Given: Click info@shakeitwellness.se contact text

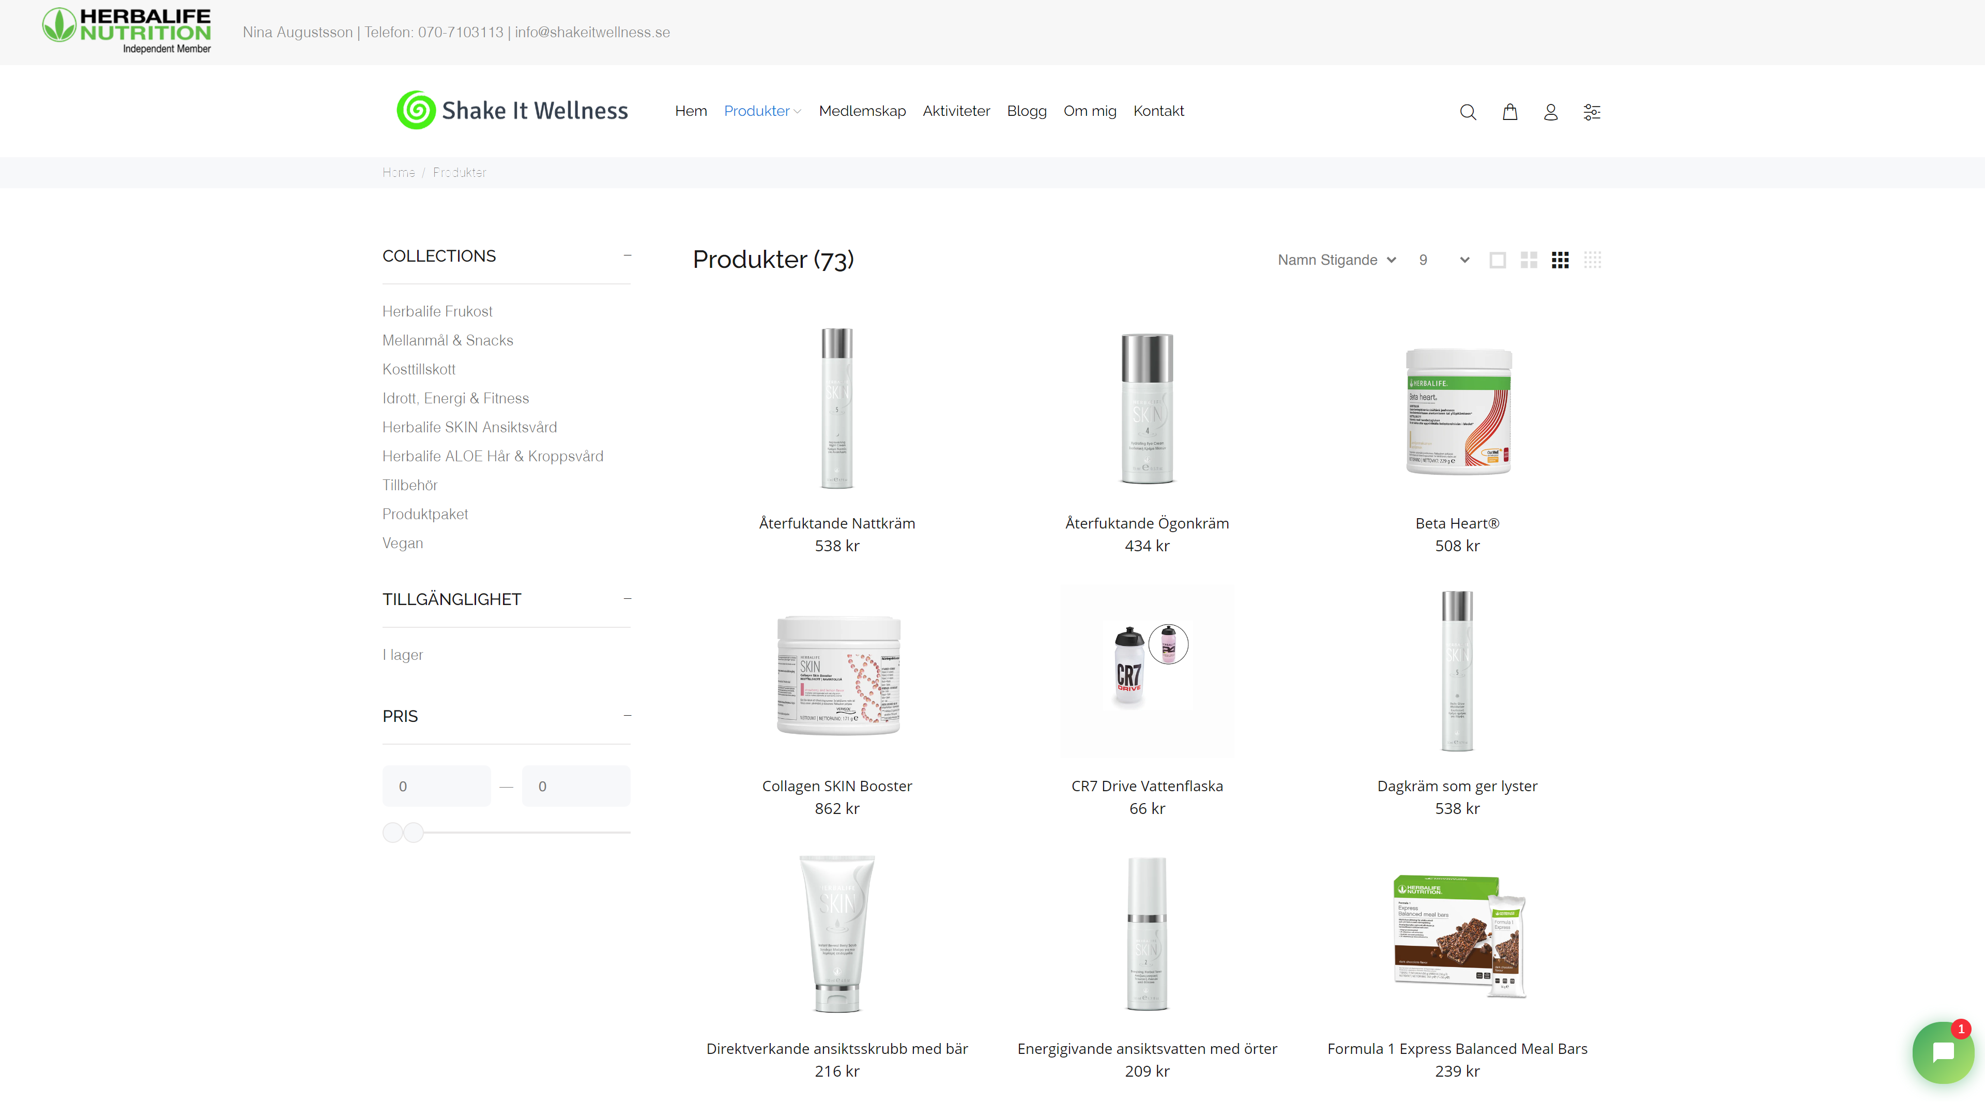Looking at the screenshot, I should tap(592, 33).
